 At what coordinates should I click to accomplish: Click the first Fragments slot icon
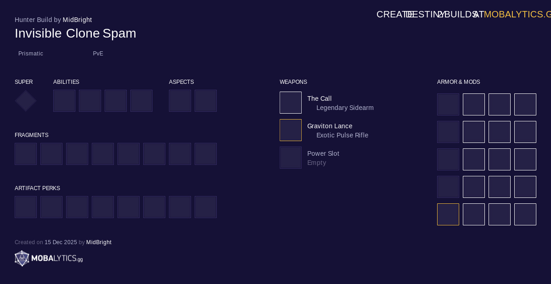click(x=26, y=154)
